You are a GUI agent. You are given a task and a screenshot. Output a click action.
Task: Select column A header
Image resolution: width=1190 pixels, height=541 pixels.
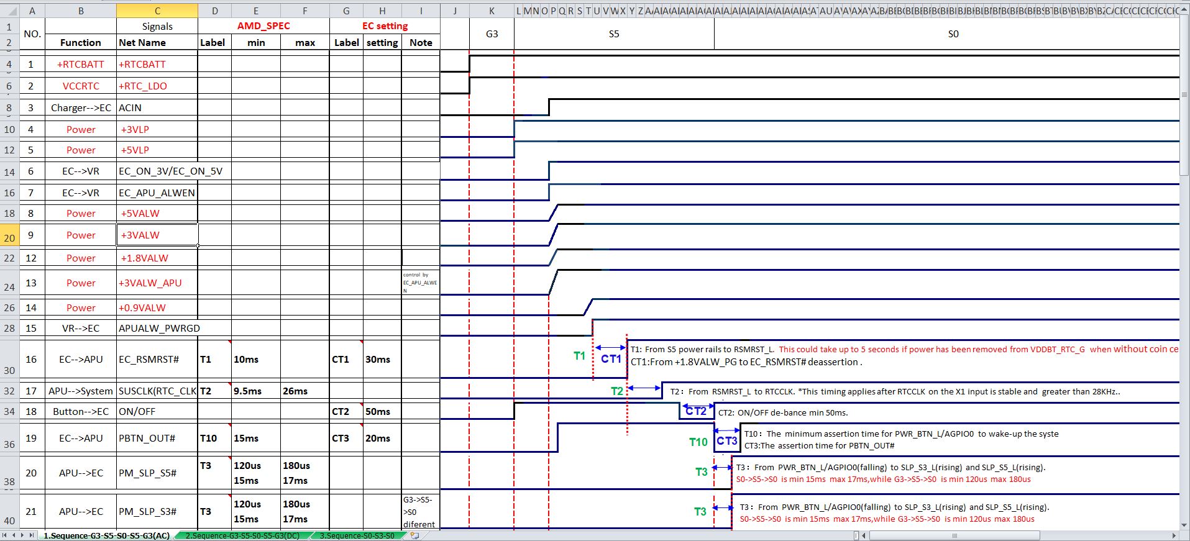tap(32, 11)
